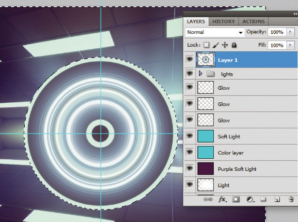Toggle Lock transparent pixels icon
The width and height of the screenshot is (298, 222).
point(206,45)
